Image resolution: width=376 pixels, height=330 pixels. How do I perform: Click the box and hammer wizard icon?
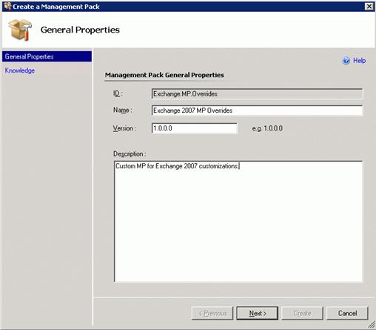[20, 30]
